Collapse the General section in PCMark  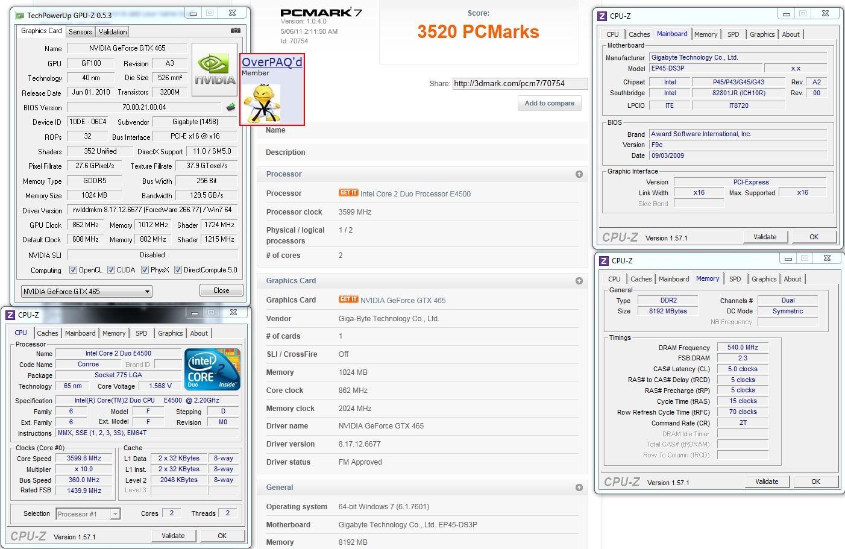(x=579, y=488)
